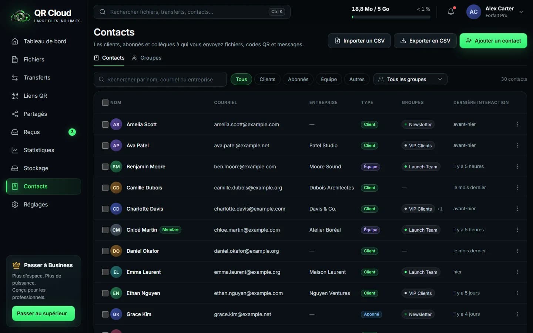Open row actions menu for Charlotte Davis
The height and width of the screenshot is (333, 533).
click(517, 209)
